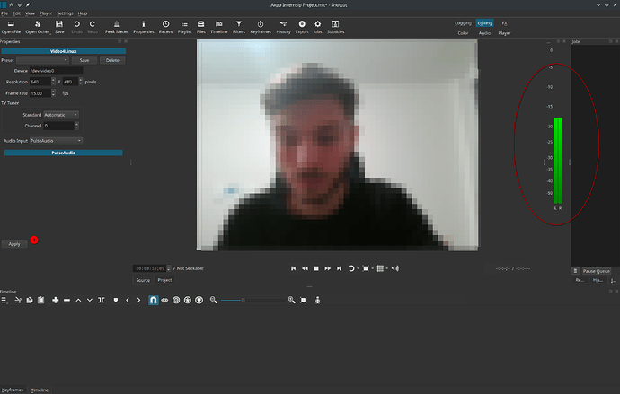Show the Keyframes panel via toolbar
The width and height of the screenshot is (620, 394).
tap(261, 26)
